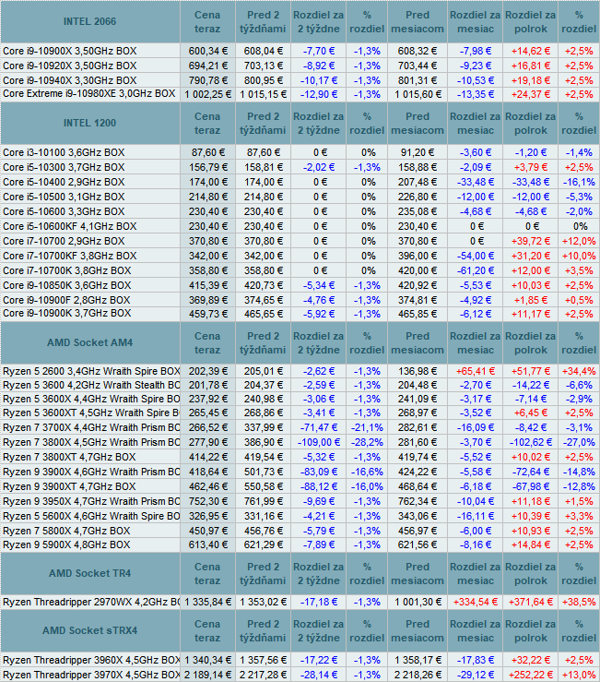Click the AMD Socket AM4 section header
The image size is (600, 682).
[x=90, y=342]
